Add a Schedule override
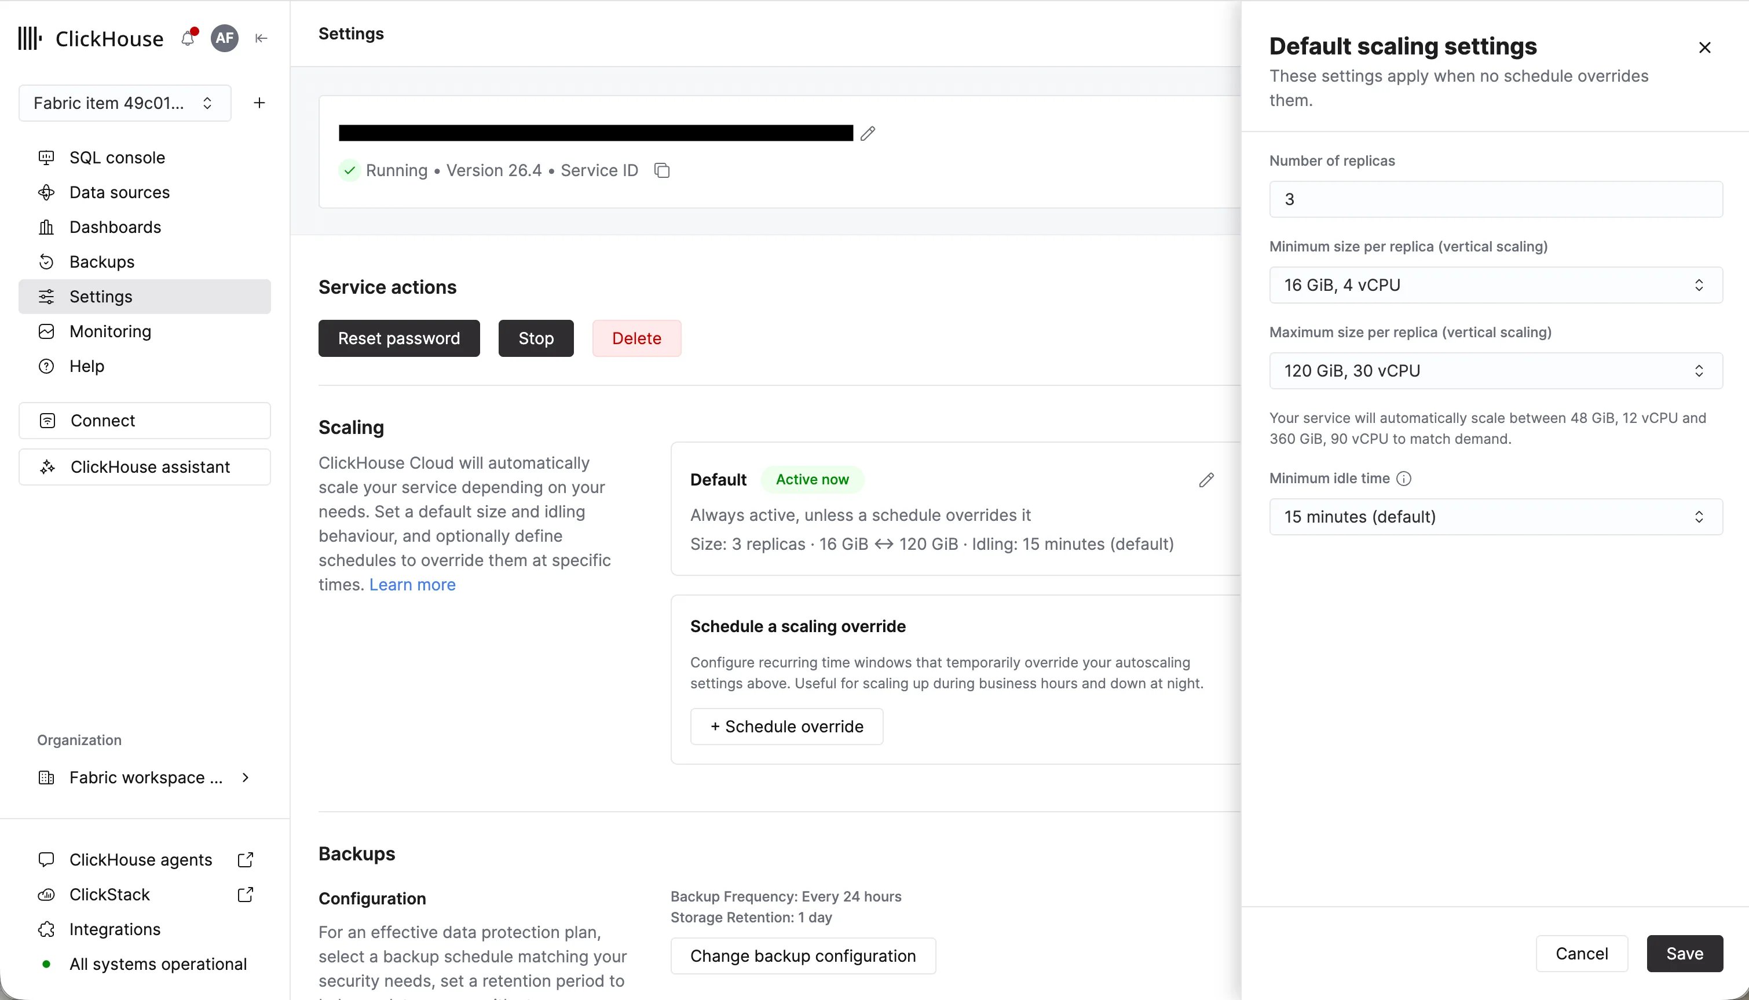 786,727
